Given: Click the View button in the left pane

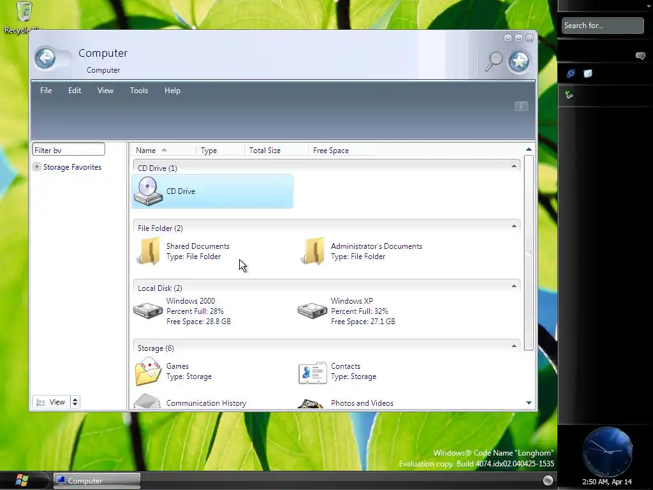Looking at the screenshot, I should pyautogui.click(x=51, y=402).
